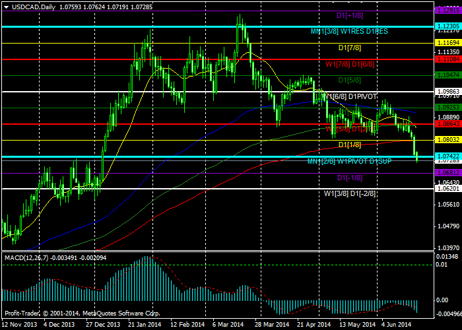Click the purple 1.12915 price tag
Screen dimensions: 462x330
coord(448,11)
